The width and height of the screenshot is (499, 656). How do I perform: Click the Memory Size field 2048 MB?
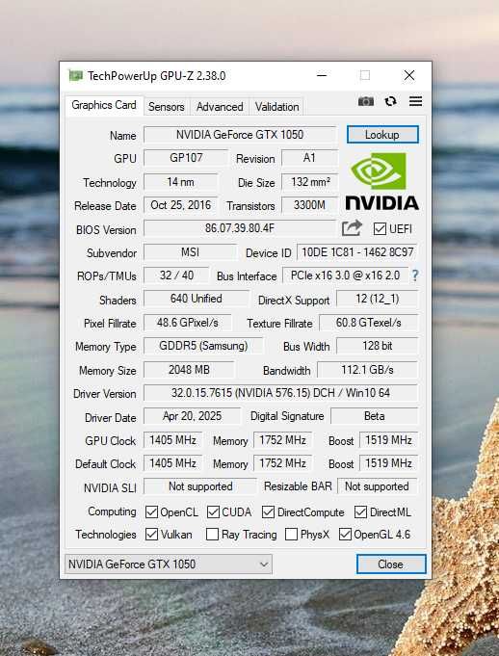tap(189, 370)
